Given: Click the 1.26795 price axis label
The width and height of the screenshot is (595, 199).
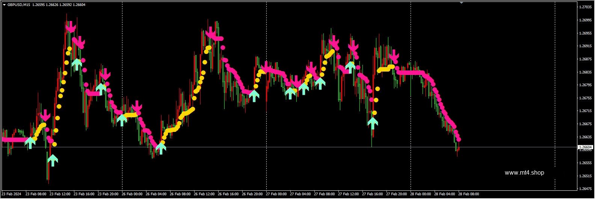Looking at the screenshot, I should (586, 85).
